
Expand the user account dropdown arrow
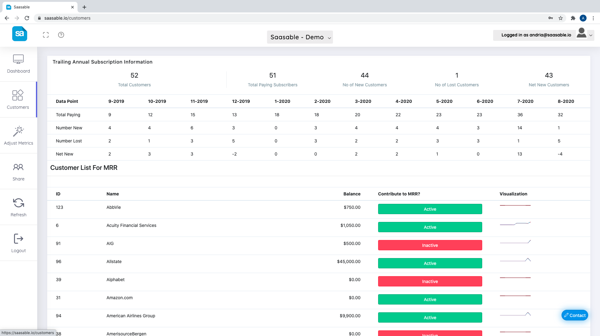[x=591, y=35]
